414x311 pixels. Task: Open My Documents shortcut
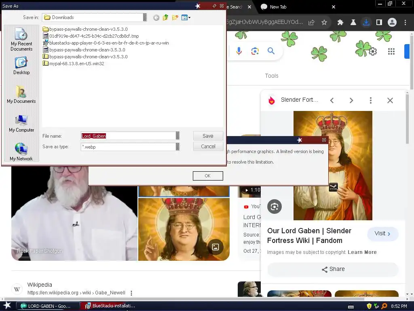pyautogui.click(x=21, y=94)
